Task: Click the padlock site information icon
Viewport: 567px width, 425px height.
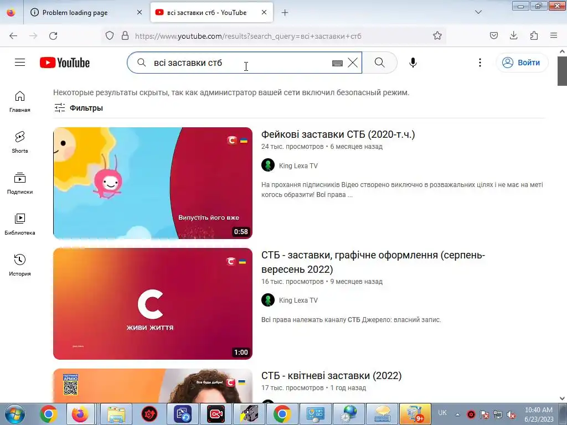Action: click(x=125, y=36)
